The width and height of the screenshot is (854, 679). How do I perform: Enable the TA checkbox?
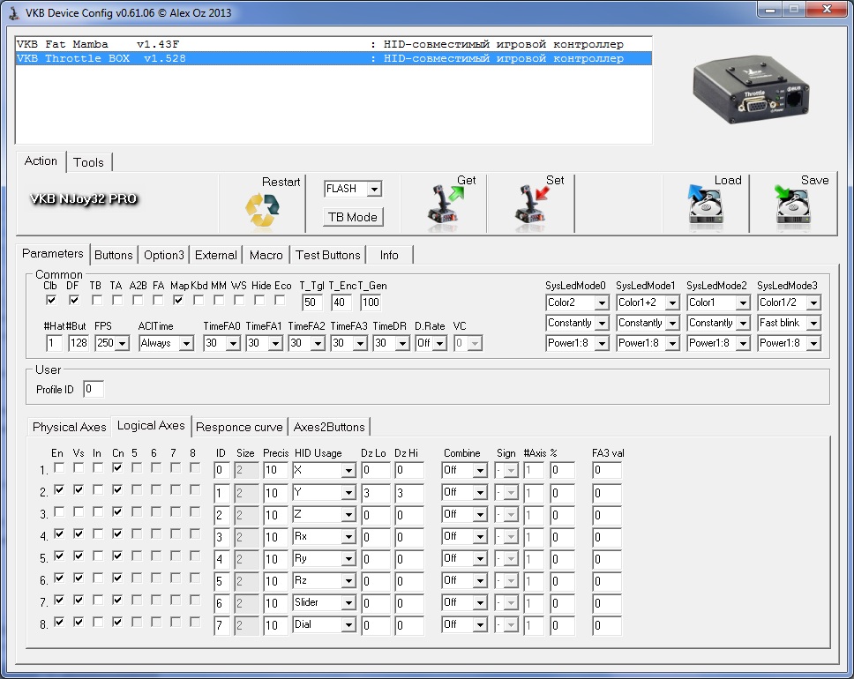[x=116, y=300]
